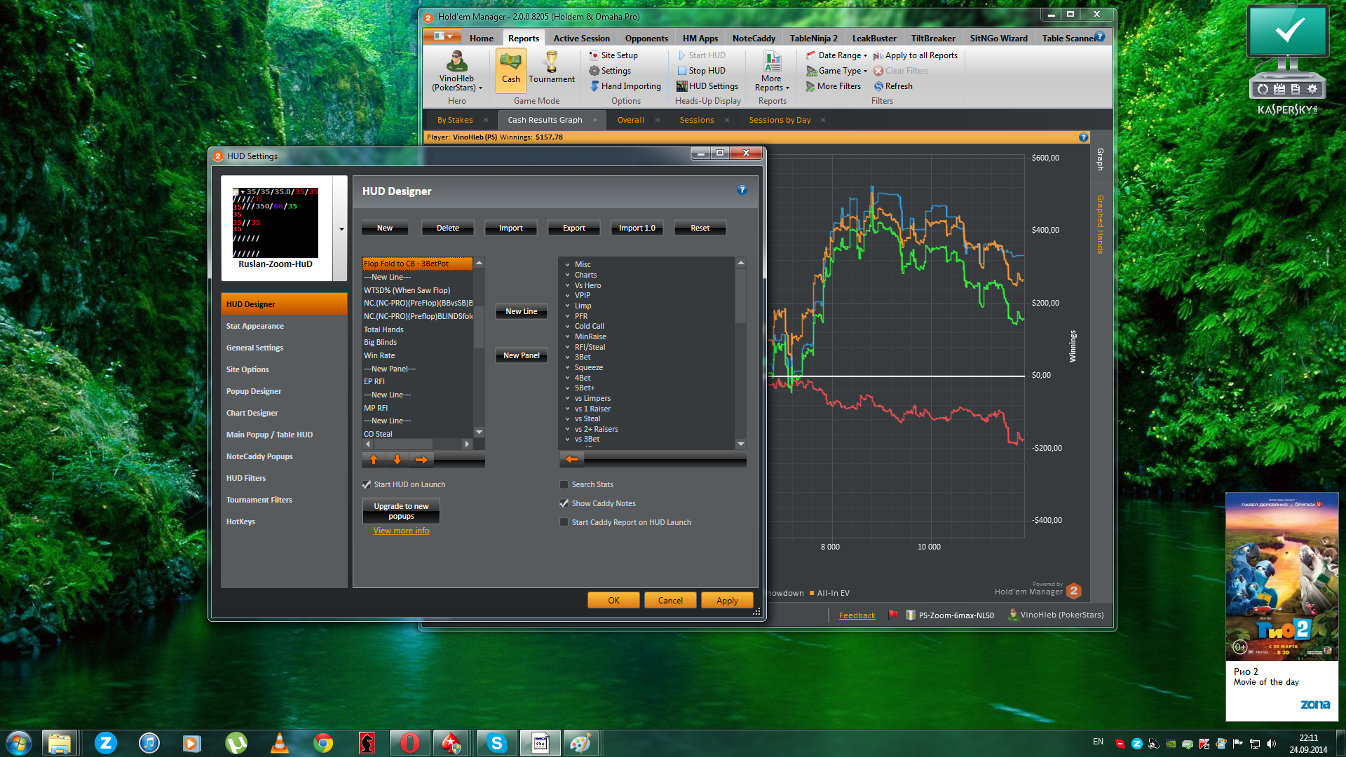This screenshot has height=757, width=1346.
Task: Click the Apply button
Action: click(x=727, y=601)
